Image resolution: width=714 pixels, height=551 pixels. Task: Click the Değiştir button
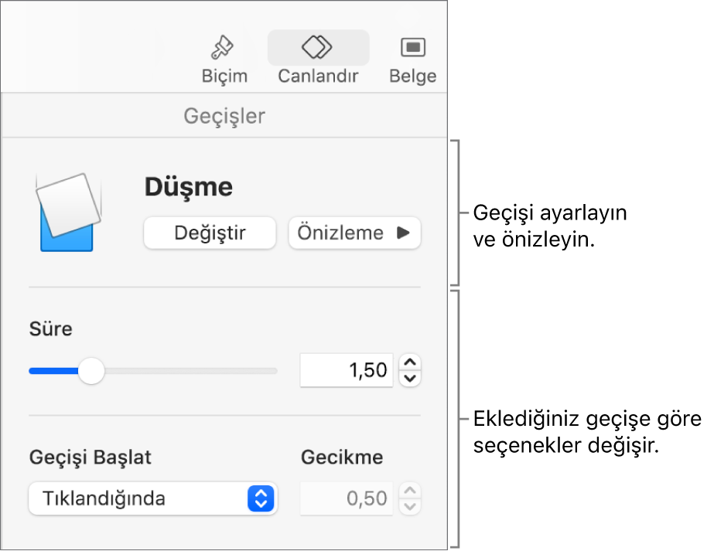tap(210, 233)
